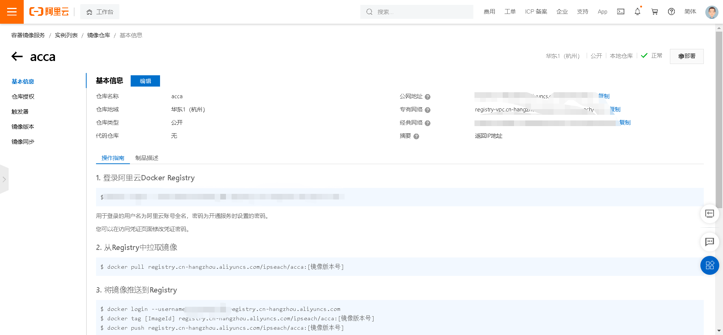Click the heading 3. 将镜像推送到Registry
This screenshot has width=723, height=335.
coord(136,290)
